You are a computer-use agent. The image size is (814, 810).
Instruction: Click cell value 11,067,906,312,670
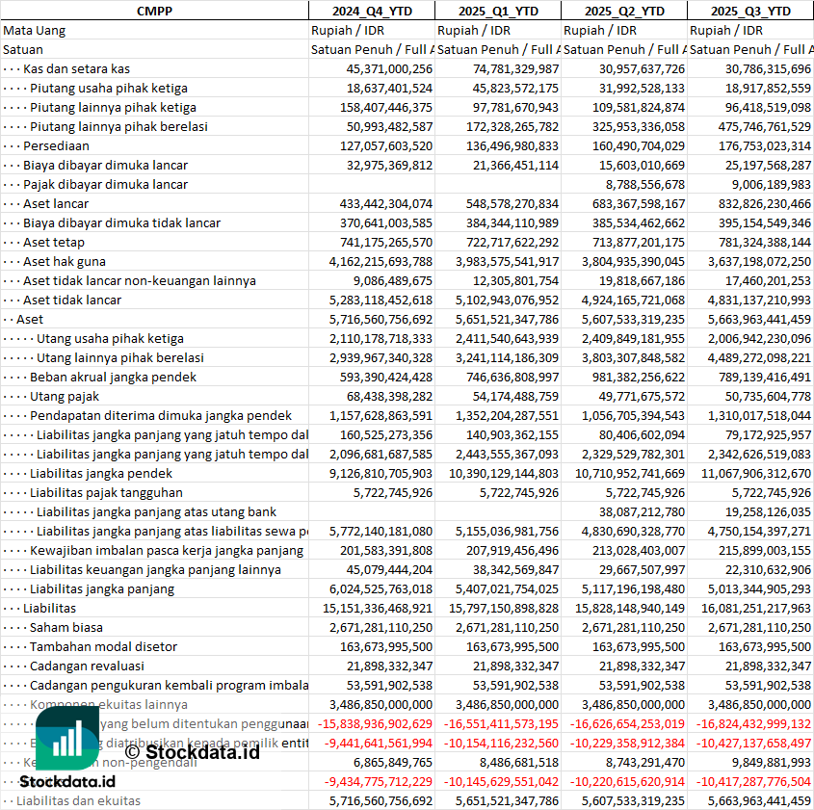point(756,473)
